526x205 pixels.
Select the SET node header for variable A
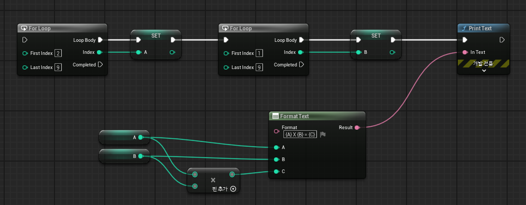click(x=156, y=36)
